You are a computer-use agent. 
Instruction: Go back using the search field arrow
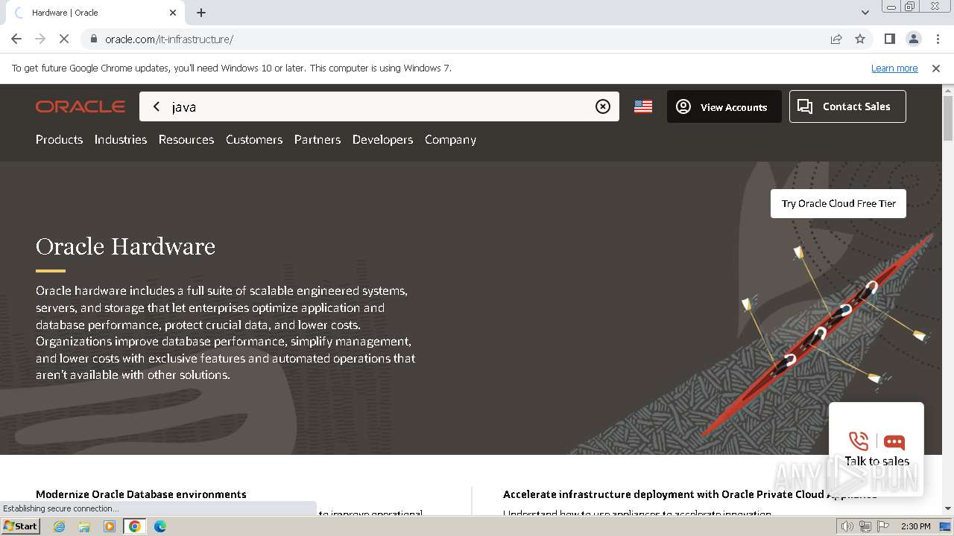[157, 106]
